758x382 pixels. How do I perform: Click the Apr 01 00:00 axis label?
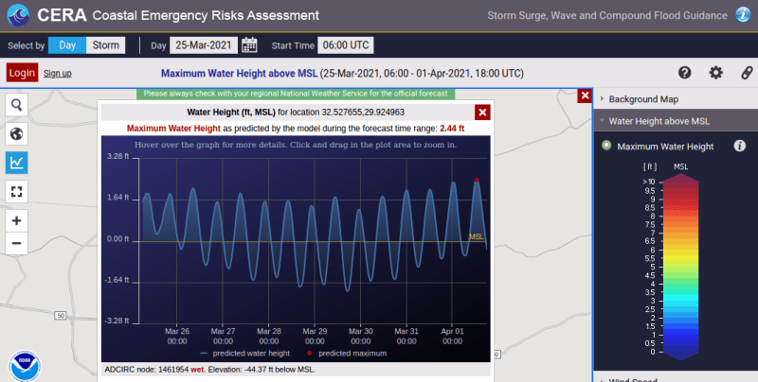[452, 337]
